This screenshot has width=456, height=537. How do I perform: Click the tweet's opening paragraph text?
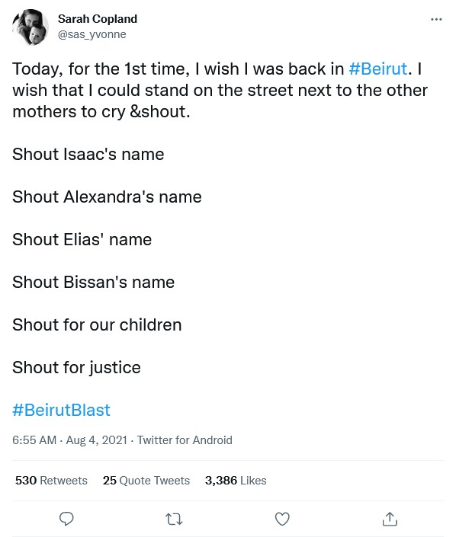coord(220,91)
